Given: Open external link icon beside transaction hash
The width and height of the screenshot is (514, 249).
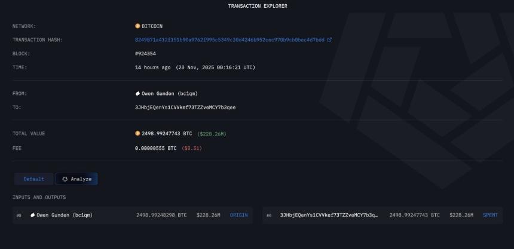Looking at the screenshot, I should click(x=329, y=40).
